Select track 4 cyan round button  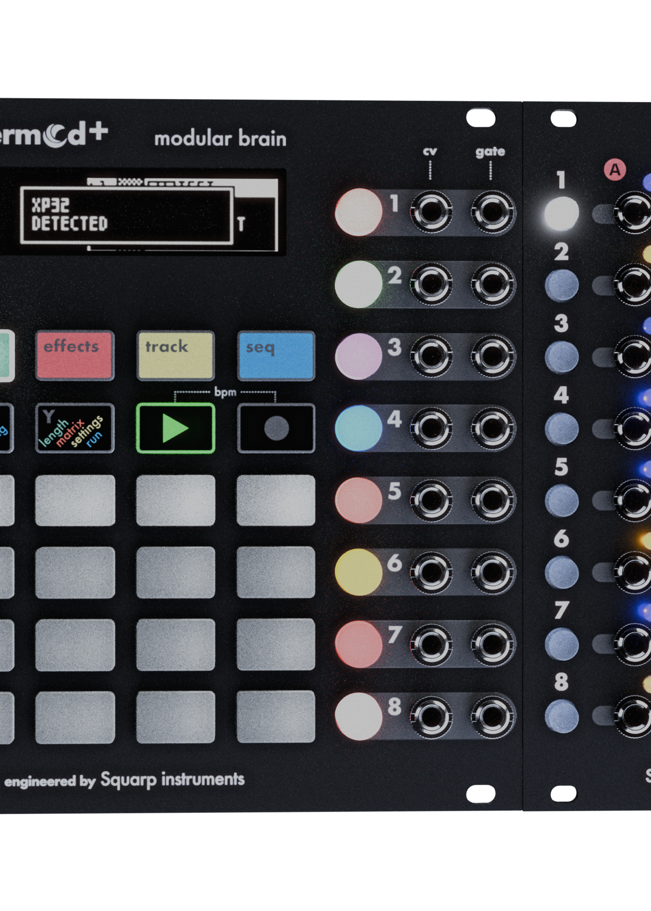(358, 428)
